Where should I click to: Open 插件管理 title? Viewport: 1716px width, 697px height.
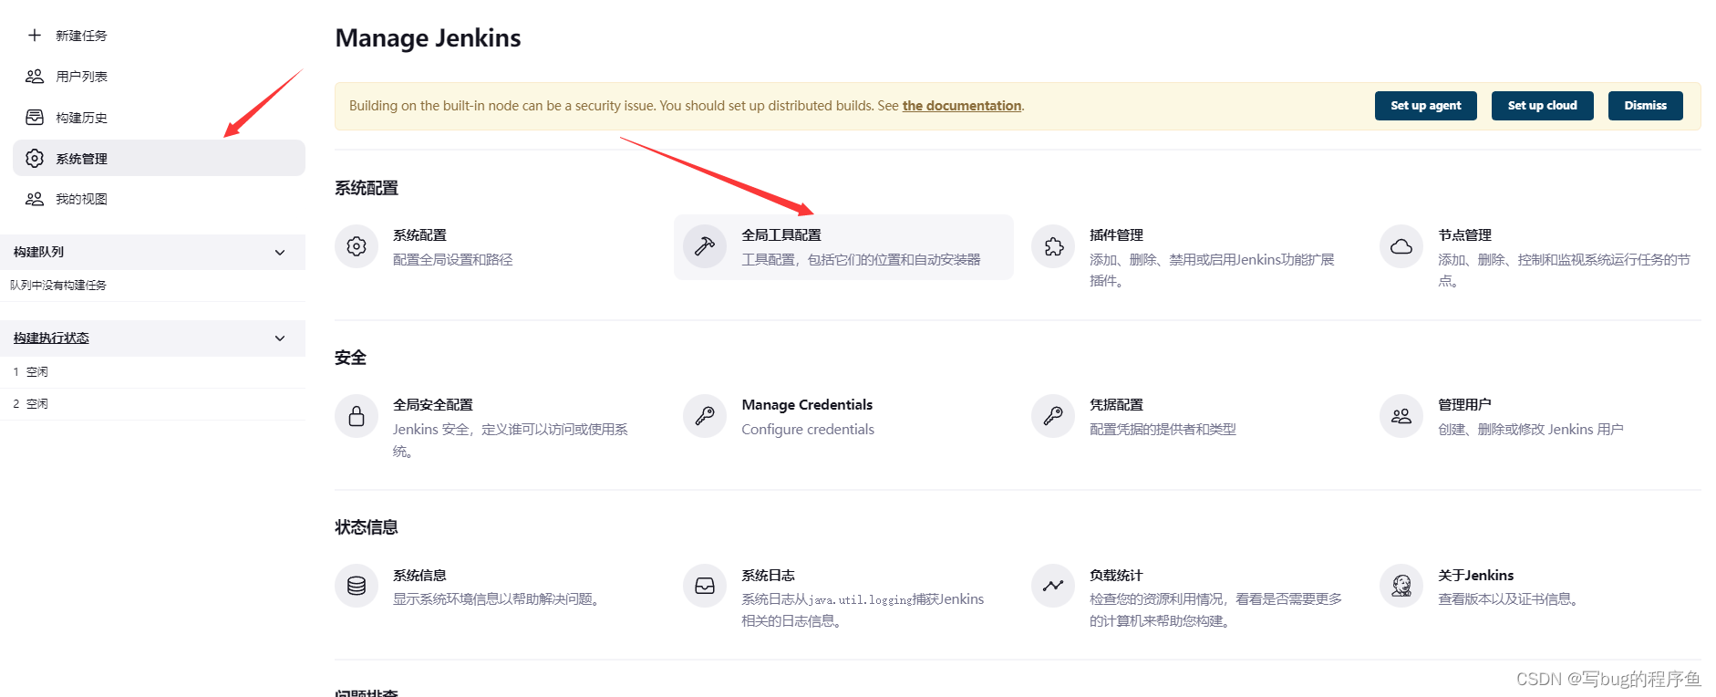1116,235
